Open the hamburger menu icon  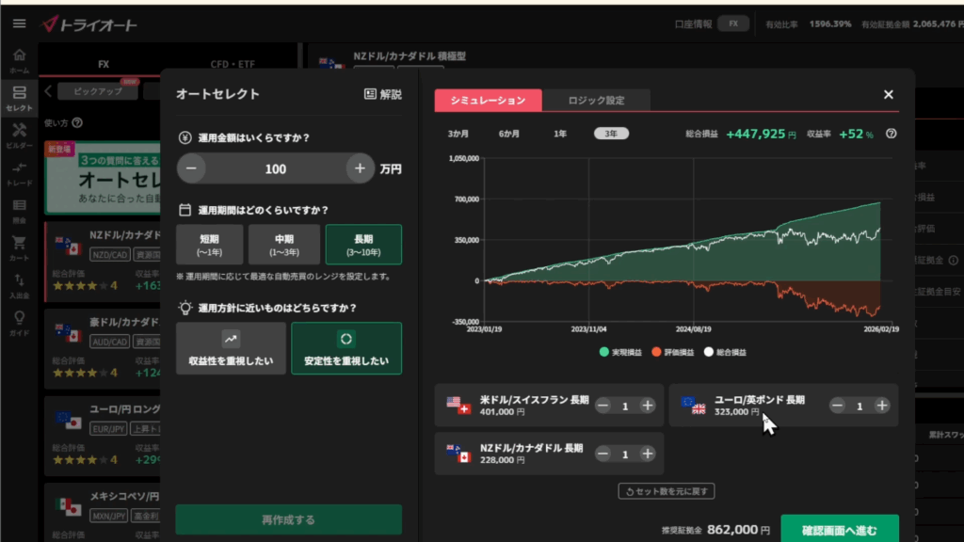coord(19,24)
